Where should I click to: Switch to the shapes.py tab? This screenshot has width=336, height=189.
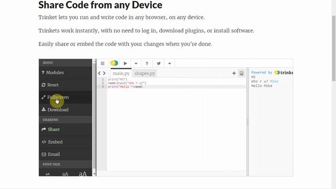pos(145,73)
